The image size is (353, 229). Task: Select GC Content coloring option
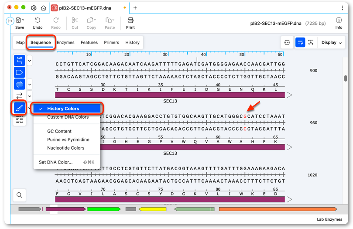coord(67,131)
